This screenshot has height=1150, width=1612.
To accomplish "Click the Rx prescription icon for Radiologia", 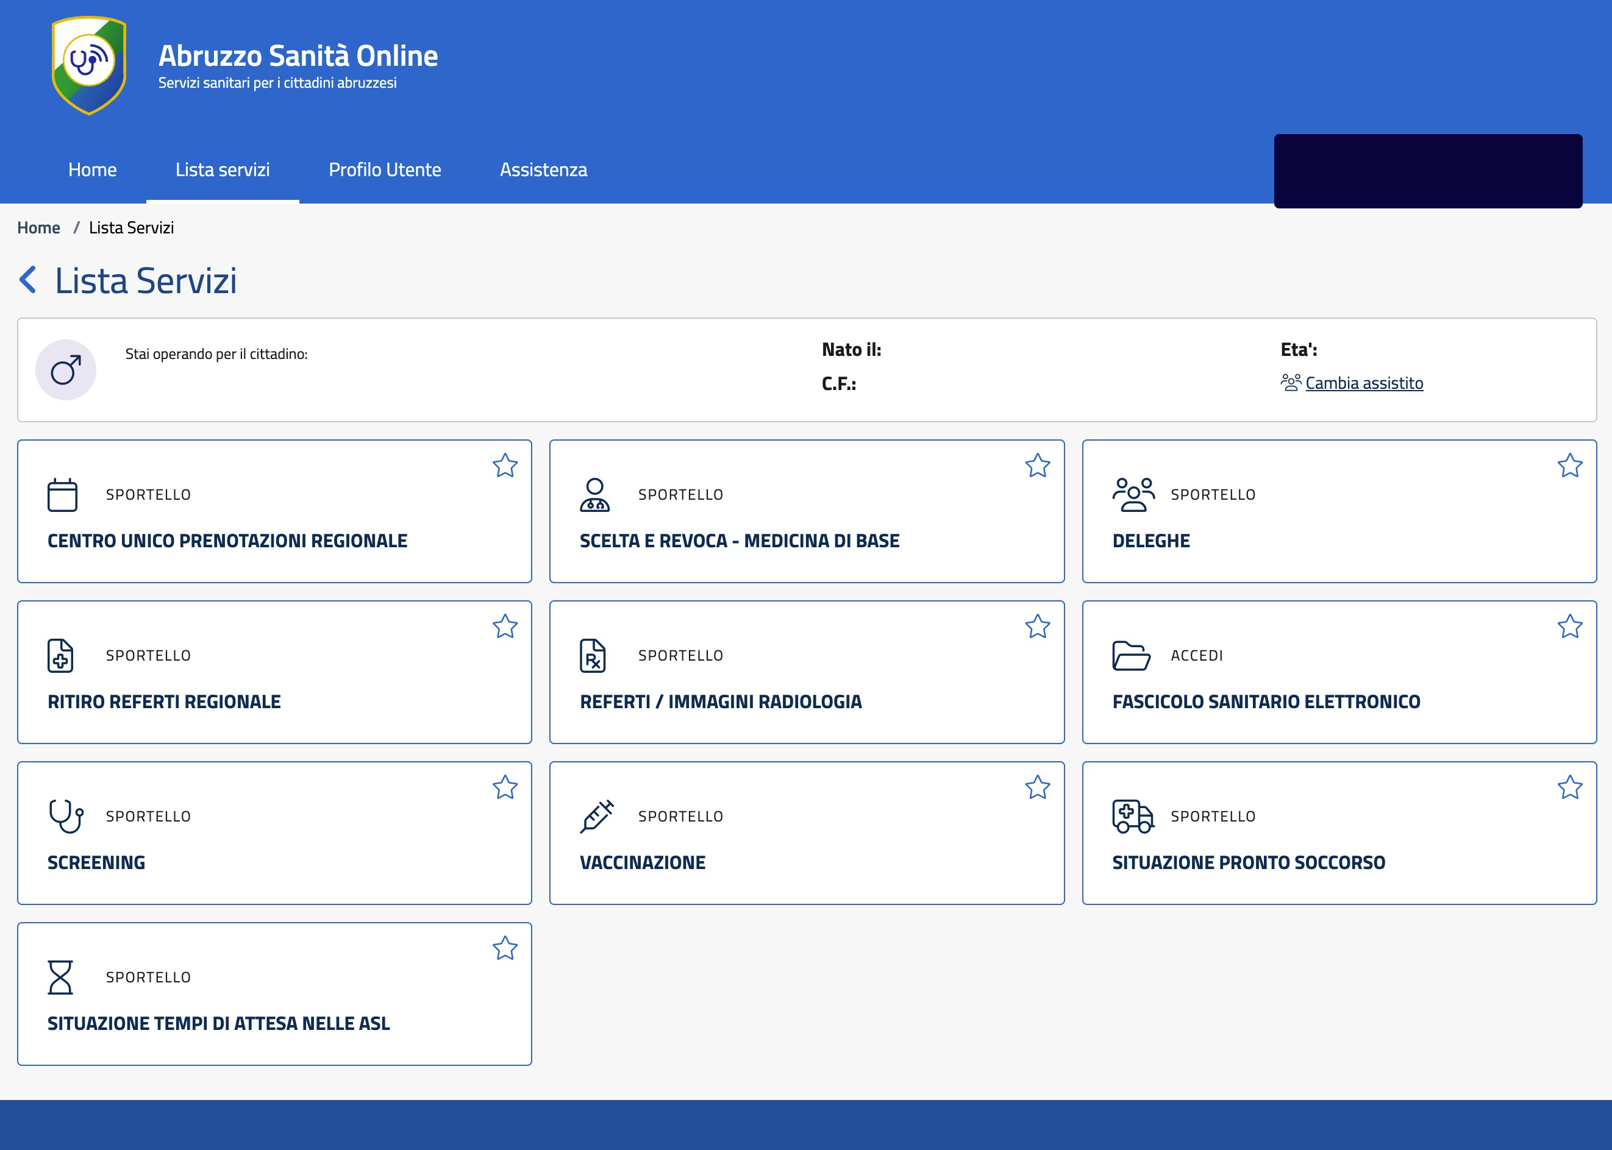I will tap(593, 655).
